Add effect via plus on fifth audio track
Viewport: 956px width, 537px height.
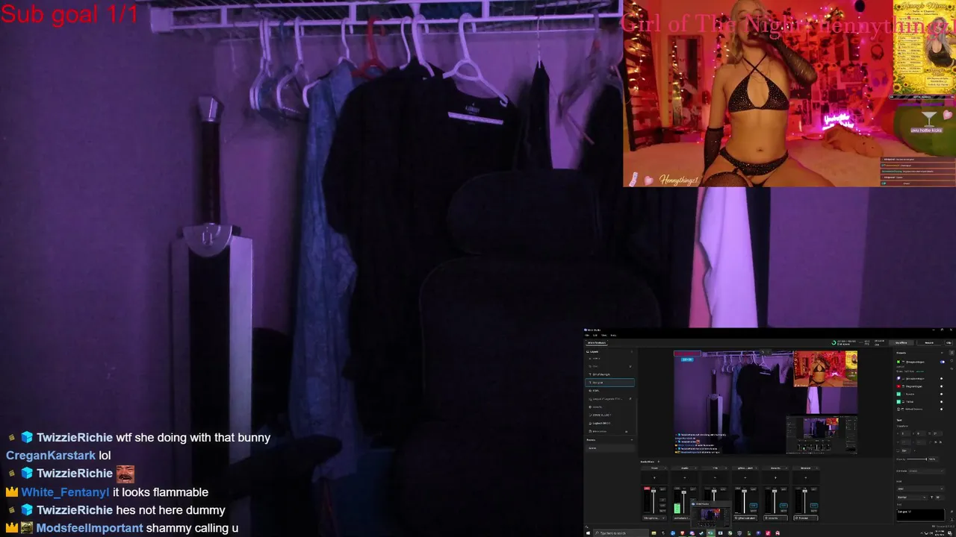coord(775,477)
